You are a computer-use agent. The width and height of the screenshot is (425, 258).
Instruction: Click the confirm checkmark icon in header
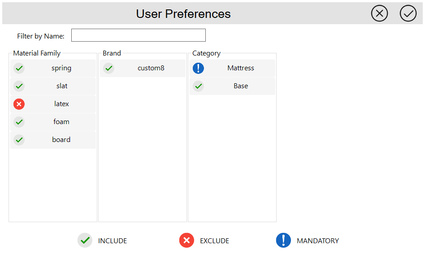408,13
